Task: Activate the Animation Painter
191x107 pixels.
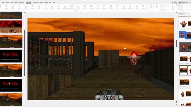Action: coord(165,9)
